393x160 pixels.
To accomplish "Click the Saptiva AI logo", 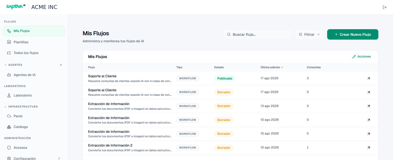I will click(x=16, y=7).
